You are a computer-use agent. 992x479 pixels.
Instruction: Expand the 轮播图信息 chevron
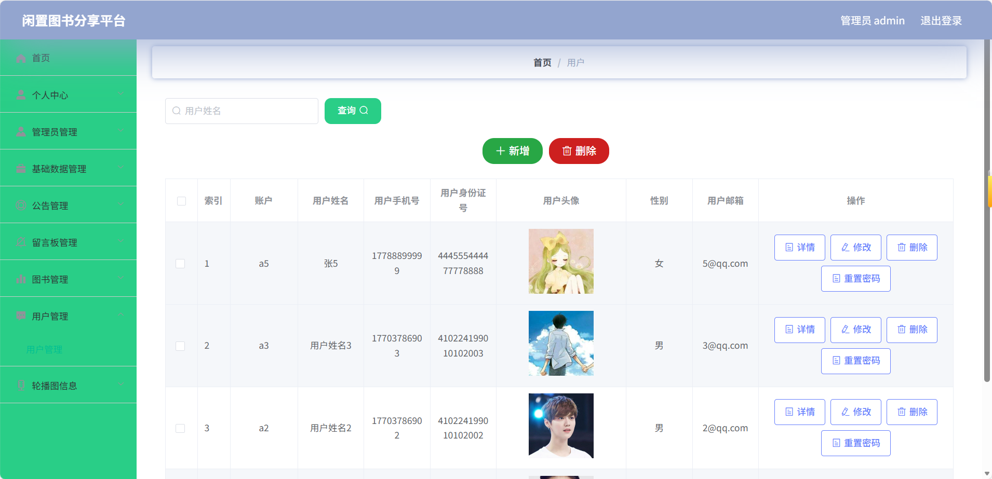pyautogui.click(x=120, y=385)
